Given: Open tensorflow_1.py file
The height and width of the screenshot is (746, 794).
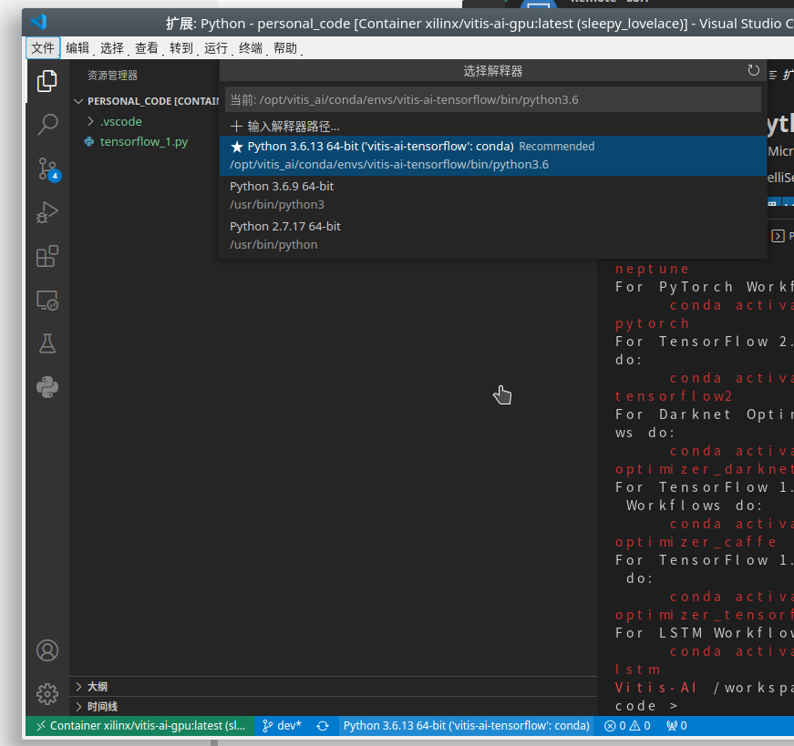Looking at the screenshot, I should (x=144, y=142).
